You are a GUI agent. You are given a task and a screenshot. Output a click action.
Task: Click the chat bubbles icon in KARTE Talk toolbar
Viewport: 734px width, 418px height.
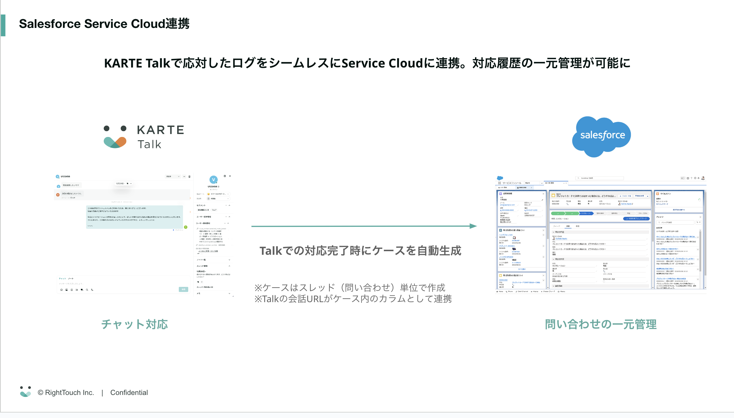82,290
